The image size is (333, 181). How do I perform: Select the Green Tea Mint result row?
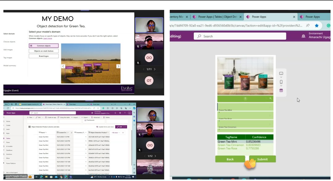click(245, 142)
